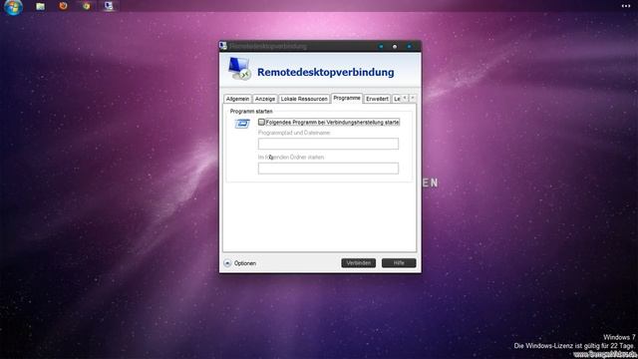Click the Verbinden button
This screenshot has height=359, width=638.
(x=359, y=263)
